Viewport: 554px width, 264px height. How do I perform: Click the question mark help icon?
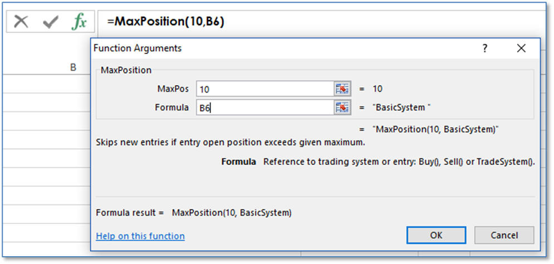click(x=485, y=48)
